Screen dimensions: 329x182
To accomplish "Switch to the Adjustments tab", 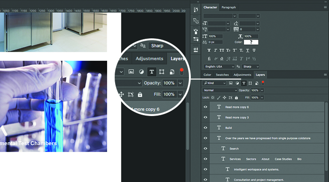I will click(x=242, y=75).
